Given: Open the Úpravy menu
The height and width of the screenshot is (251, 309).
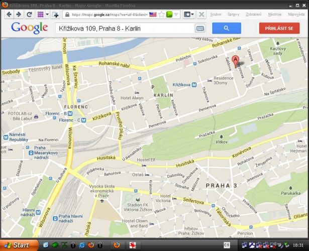Looking at the screenshot, I should click(234, 15).
